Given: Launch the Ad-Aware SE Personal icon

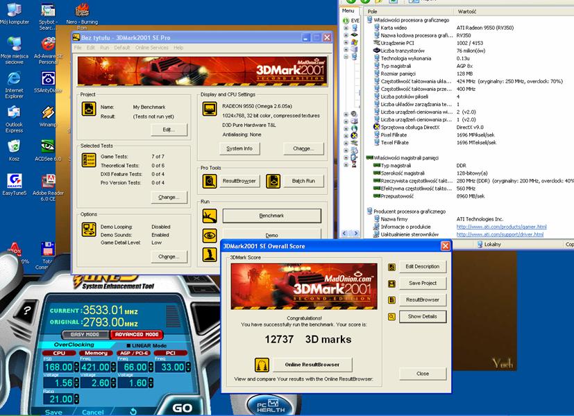Looking at the screenshot, I should (x=48, y=49).
